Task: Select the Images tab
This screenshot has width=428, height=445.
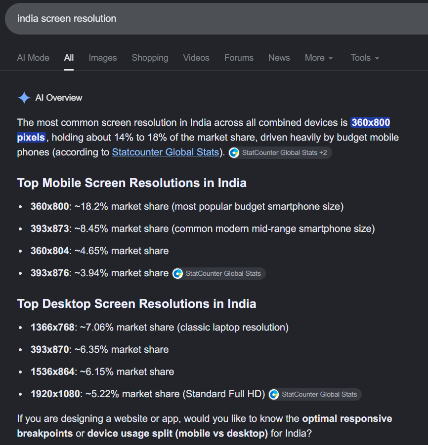Action: [103, 58]
